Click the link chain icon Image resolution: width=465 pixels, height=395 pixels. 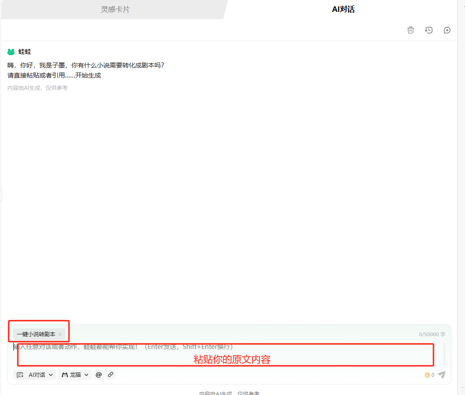point(111,374)
